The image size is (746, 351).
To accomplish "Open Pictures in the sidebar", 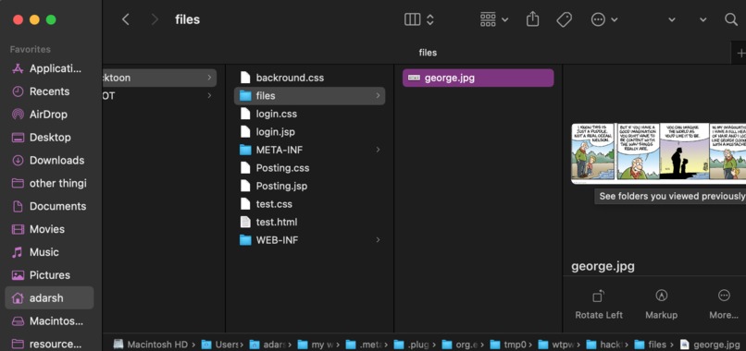I will coord(49,275).
